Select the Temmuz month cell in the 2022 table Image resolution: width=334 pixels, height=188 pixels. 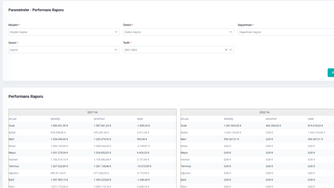click(186, 166)
